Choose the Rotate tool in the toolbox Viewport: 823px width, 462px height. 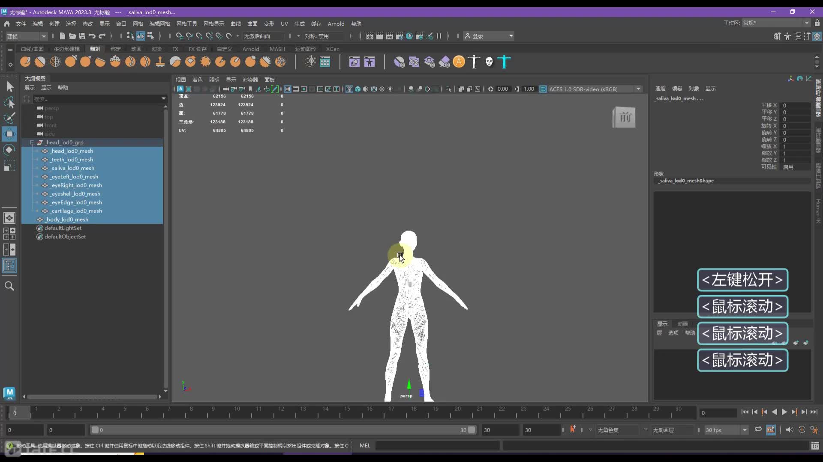(x=9, y=150)
